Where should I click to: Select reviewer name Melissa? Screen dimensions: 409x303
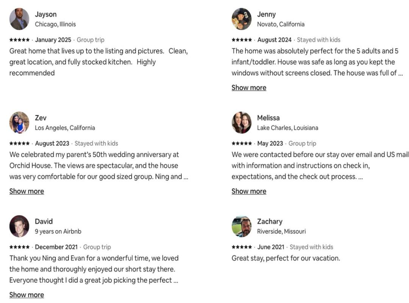click(268, 118)
